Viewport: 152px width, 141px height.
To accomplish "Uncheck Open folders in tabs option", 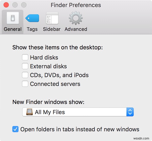I will tap(15, 129).
